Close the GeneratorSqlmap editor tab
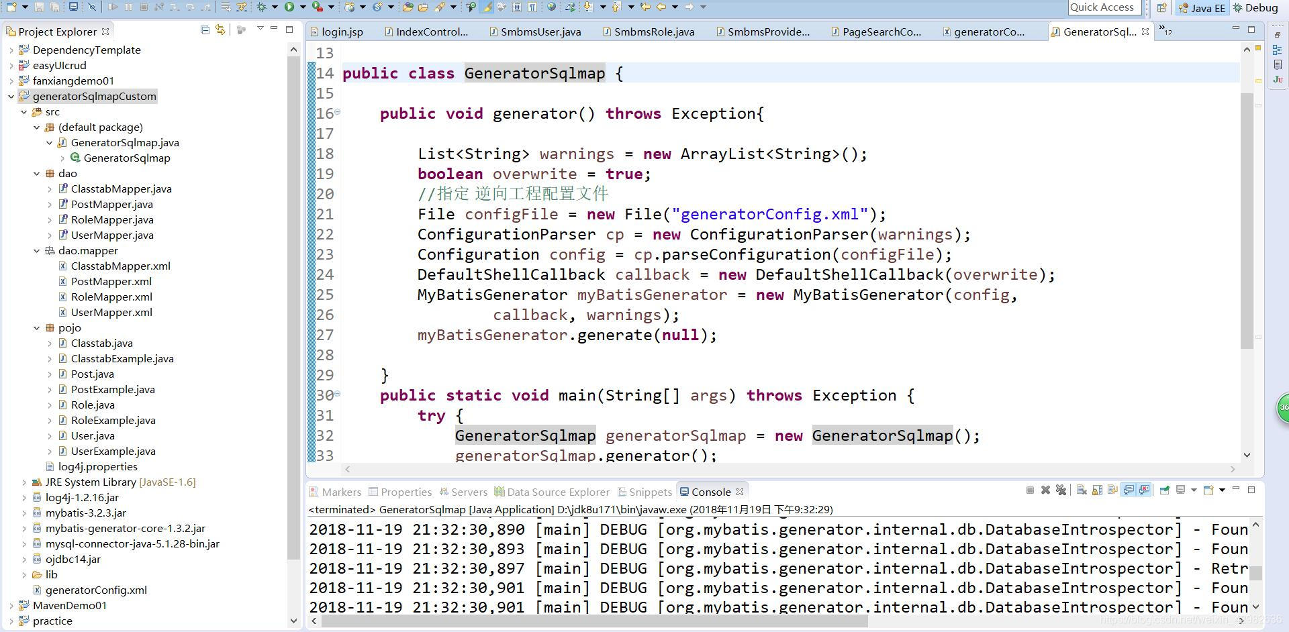 (x=1145, y=32)
